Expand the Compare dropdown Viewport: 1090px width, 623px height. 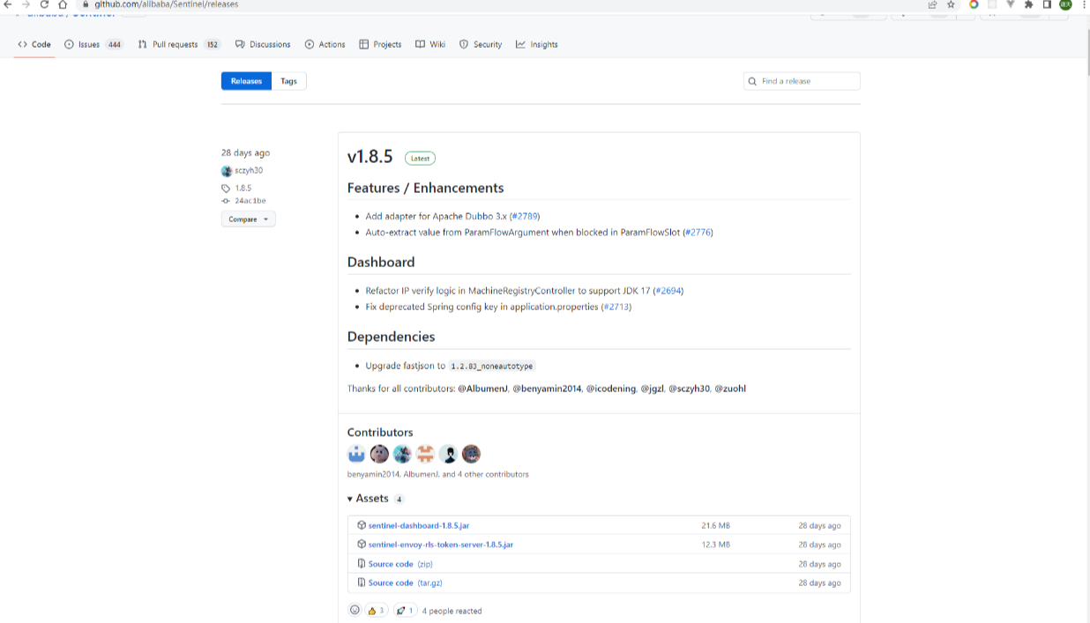coord(248,219)
